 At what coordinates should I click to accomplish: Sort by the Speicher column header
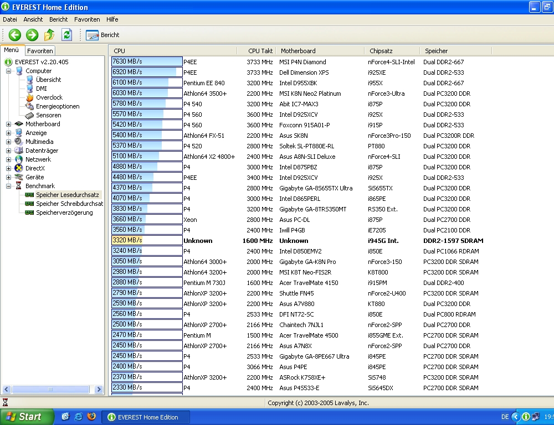[456, 51]
